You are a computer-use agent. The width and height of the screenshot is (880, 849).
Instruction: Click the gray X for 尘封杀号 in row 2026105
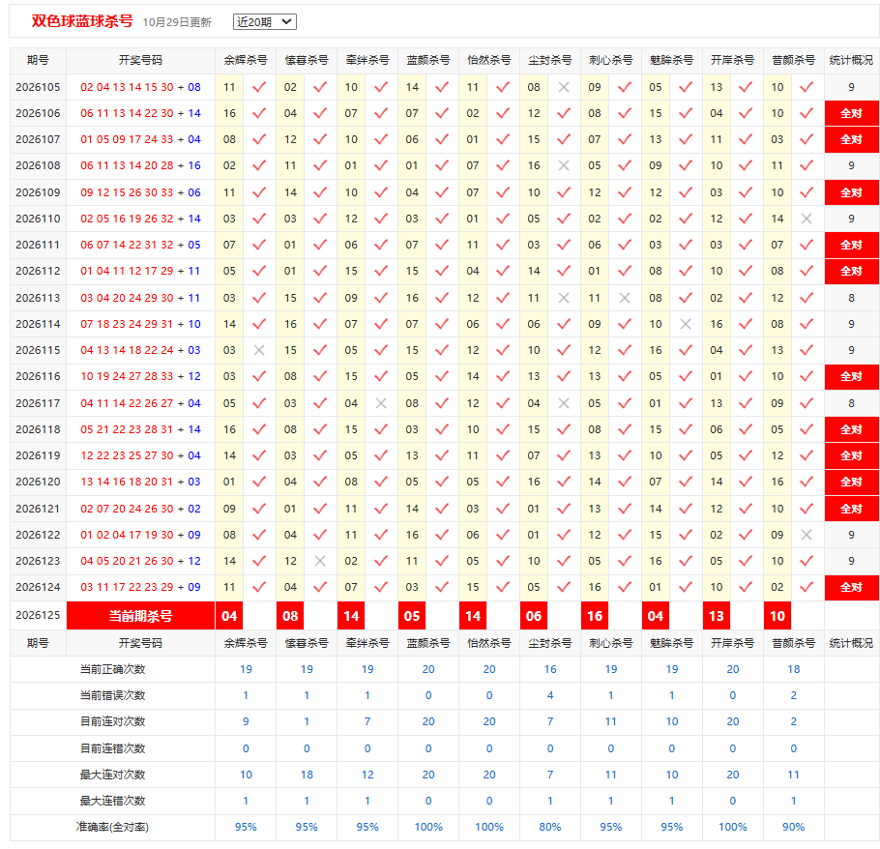point(564,87)
